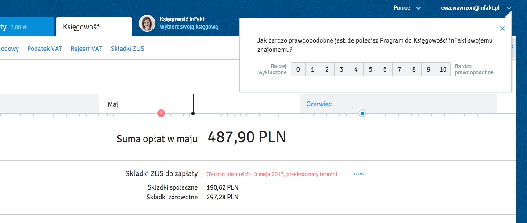
Task: Rate recommendation likelihood as 5
Action: point(371,69)
